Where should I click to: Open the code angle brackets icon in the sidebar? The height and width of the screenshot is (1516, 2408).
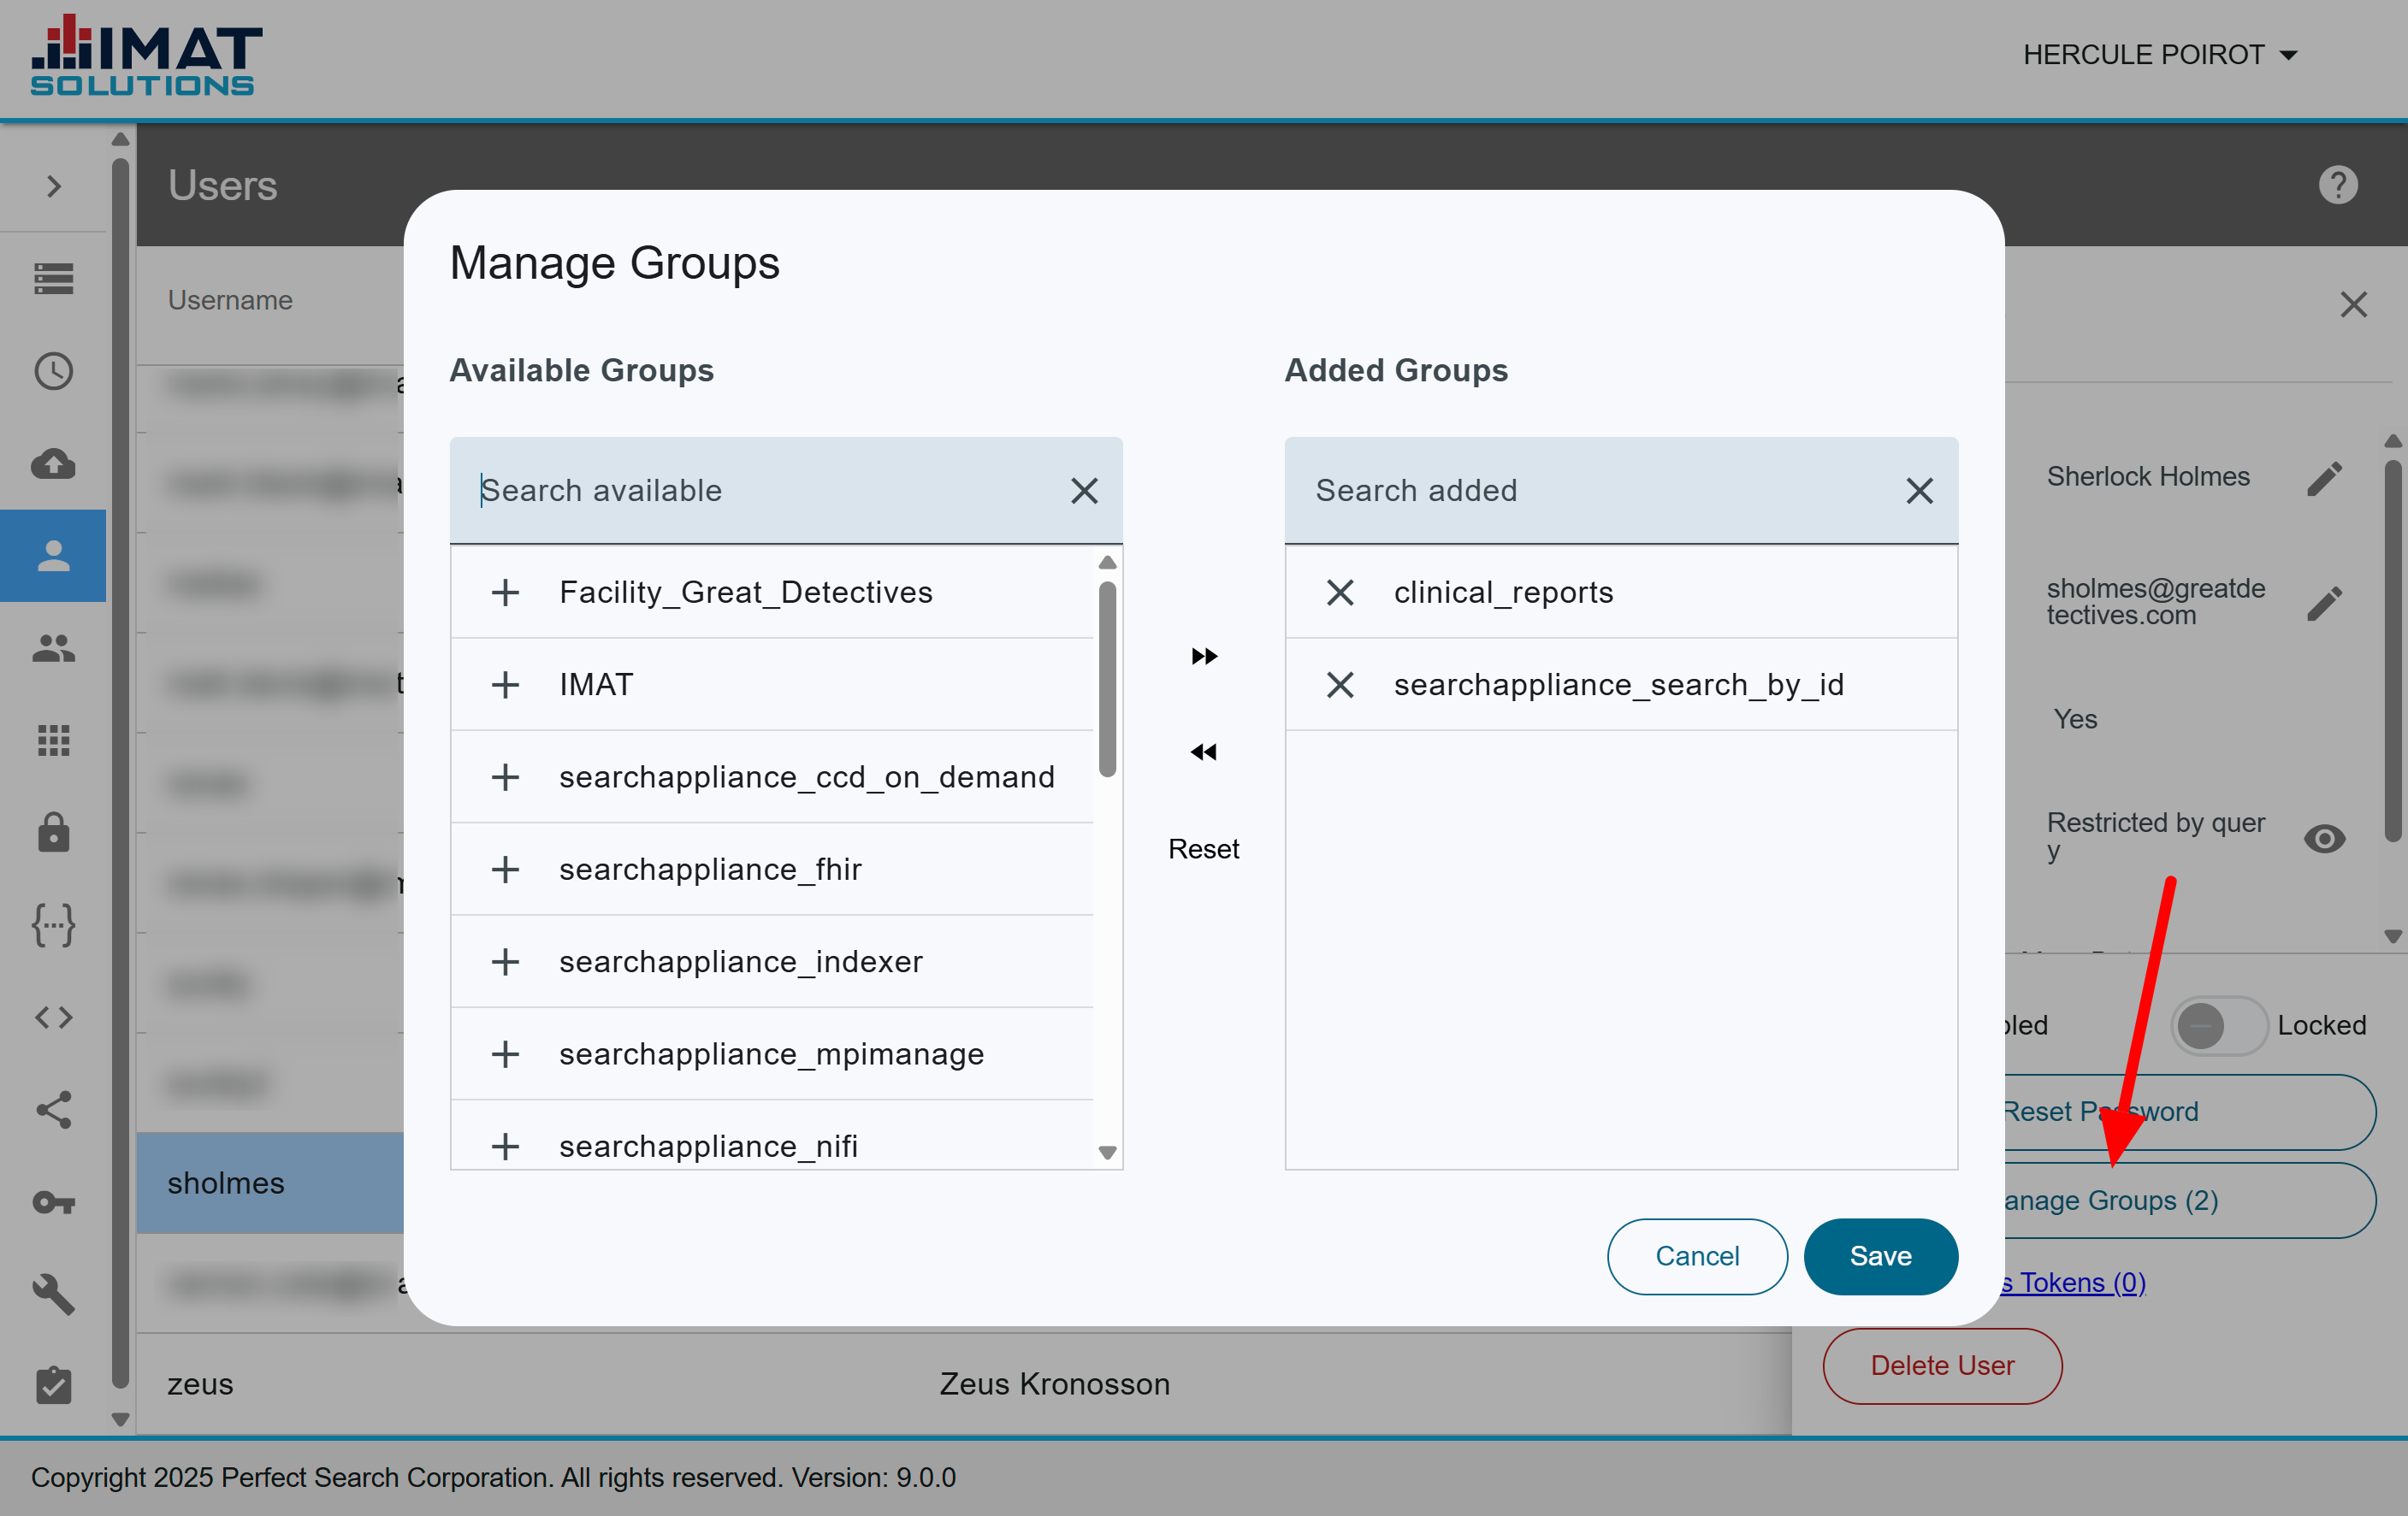click(54, 1018)
